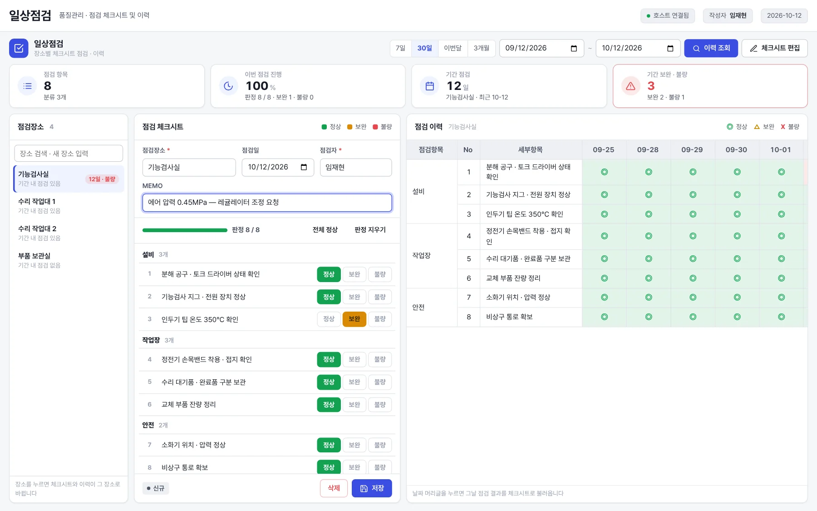
Task: Load results from the 09-29 date header
Action: click(x=692, y=150)
